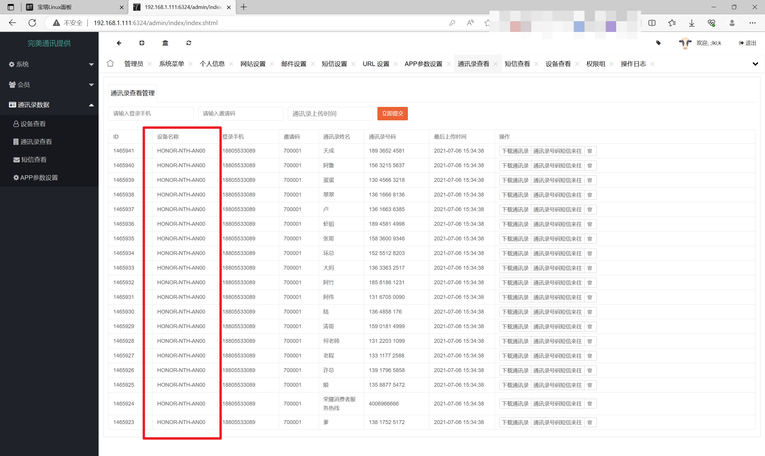Click 通讯录号码短信来往 for record 1465939
The image size is (765, 456).
[x=557, y=180]
